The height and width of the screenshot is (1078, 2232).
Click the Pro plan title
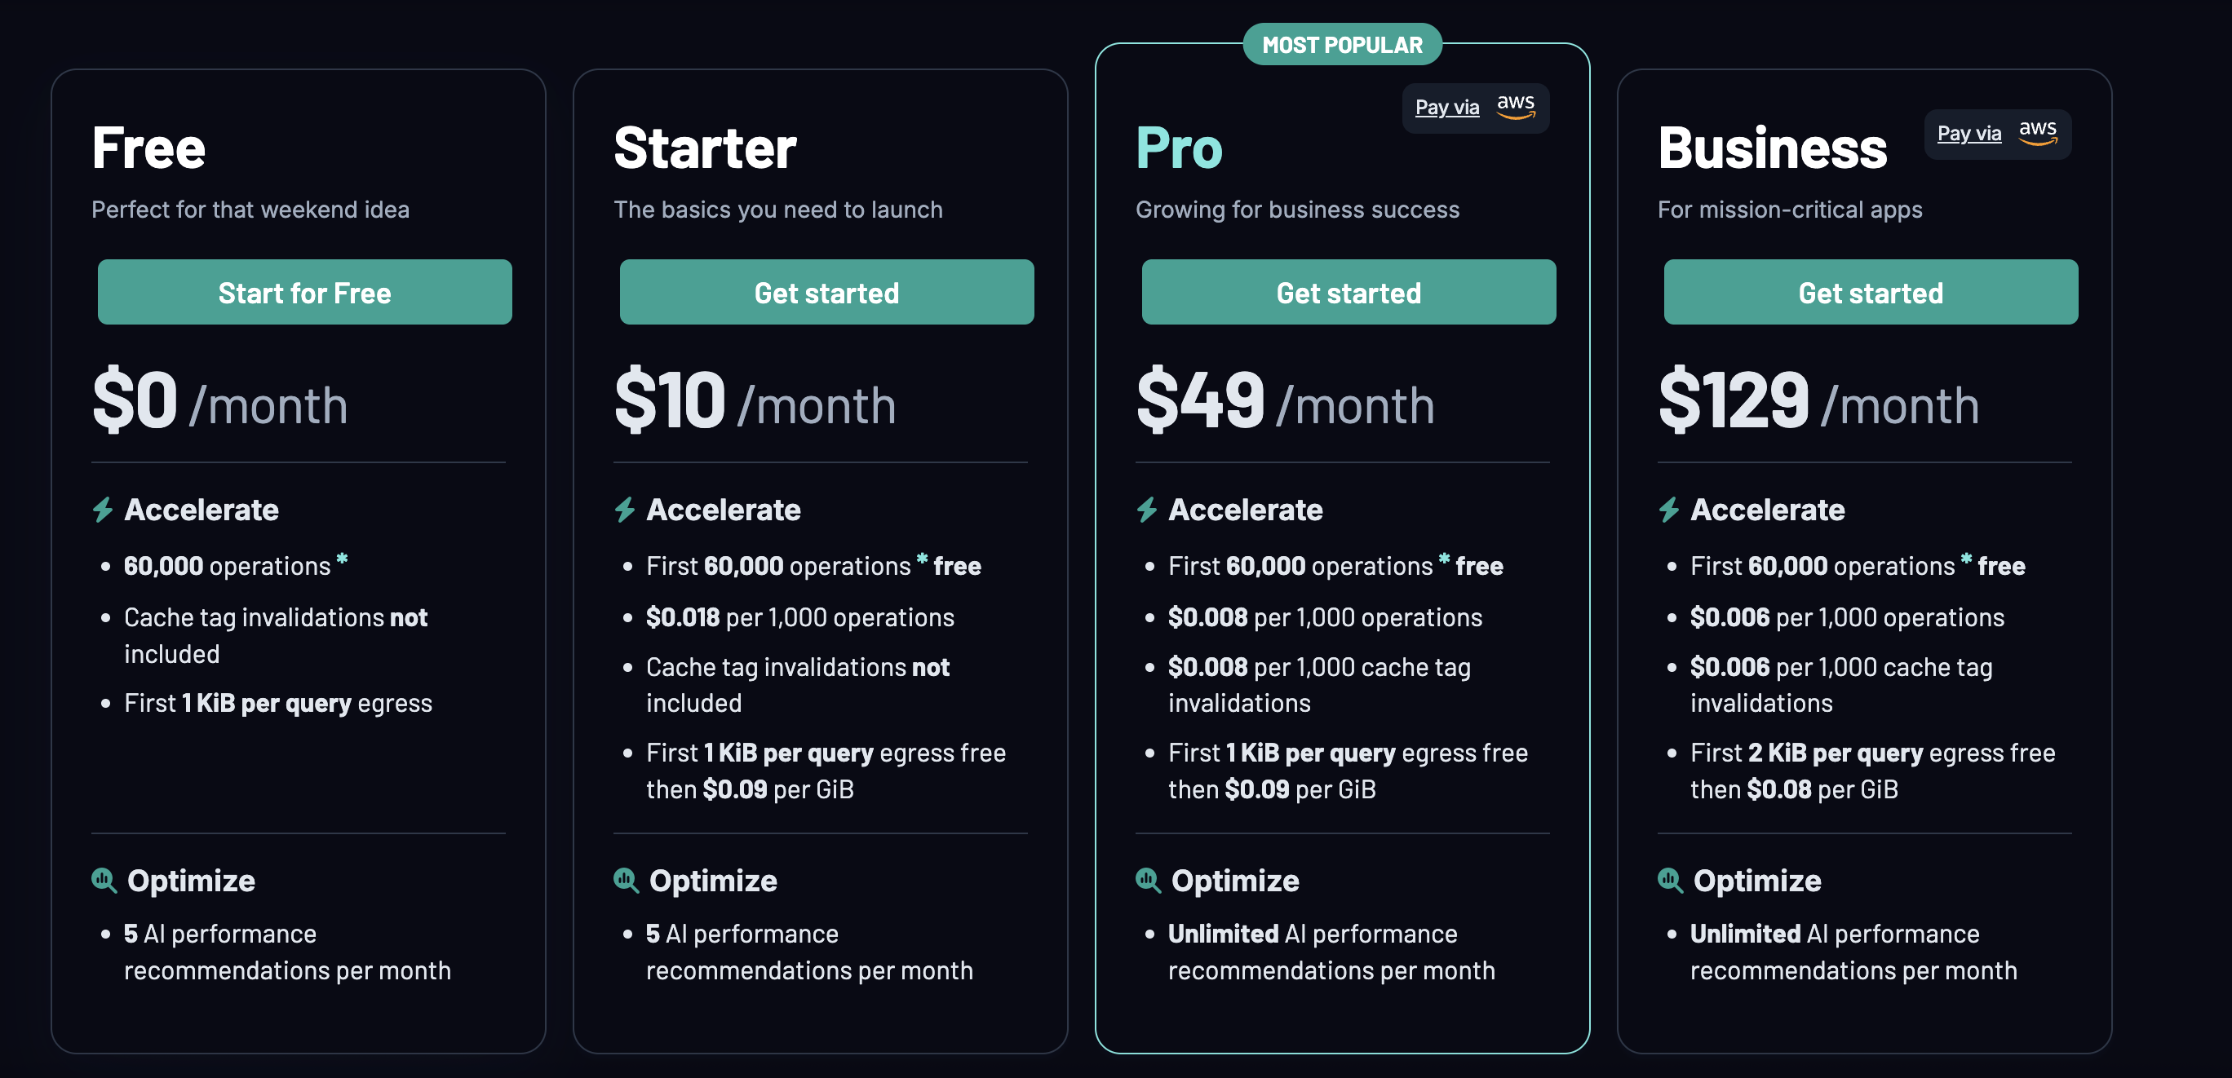(x=1178, y=148)
